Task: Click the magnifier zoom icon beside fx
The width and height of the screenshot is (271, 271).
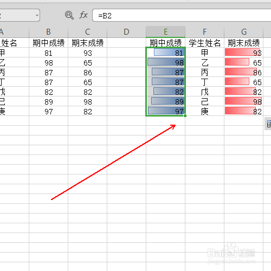Action: pyautogui.click(x=69, y=15)
